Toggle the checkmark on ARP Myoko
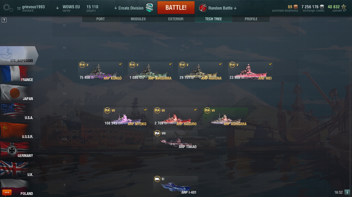Screen dimensions: 352x197 click(x=145, y=110)
